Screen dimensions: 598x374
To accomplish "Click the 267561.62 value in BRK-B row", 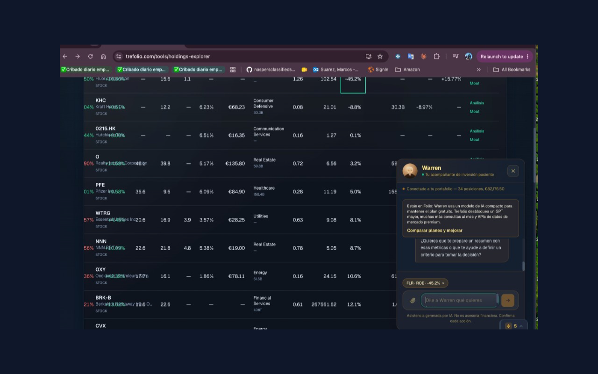I will tap(324, 304).
